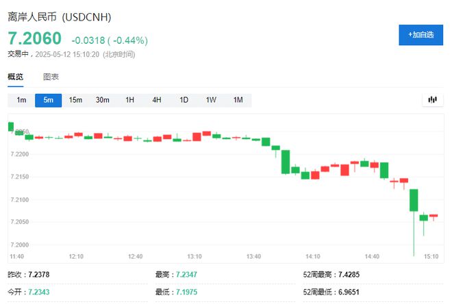Click the 14:40 time axis label
452x304 pixels.
[372, 257]
